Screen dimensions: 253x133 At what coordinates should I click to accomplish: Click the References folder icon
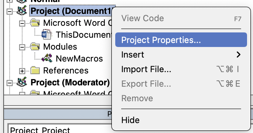(35, 70)
